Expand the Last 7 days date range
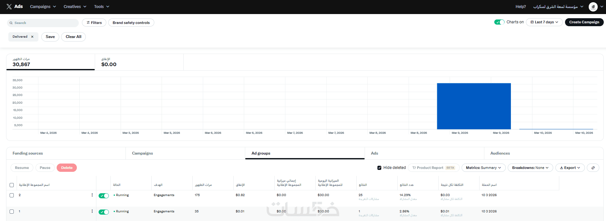 [x=544, y=22]
